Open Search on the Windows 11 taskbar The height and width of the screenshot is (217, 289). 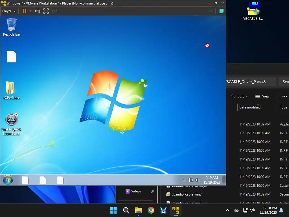coord(126,210)
